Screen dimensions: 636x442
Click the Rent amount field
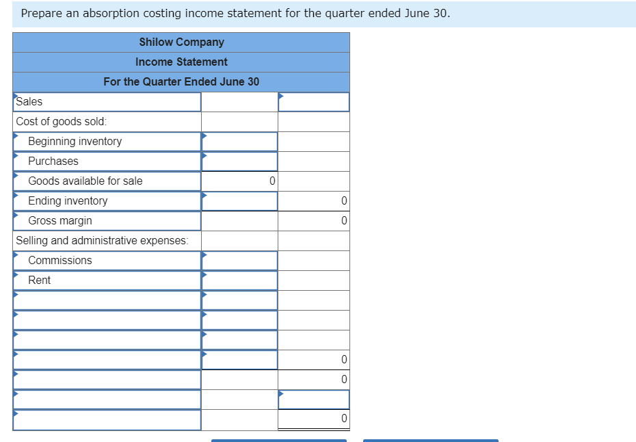click(239, 280)
